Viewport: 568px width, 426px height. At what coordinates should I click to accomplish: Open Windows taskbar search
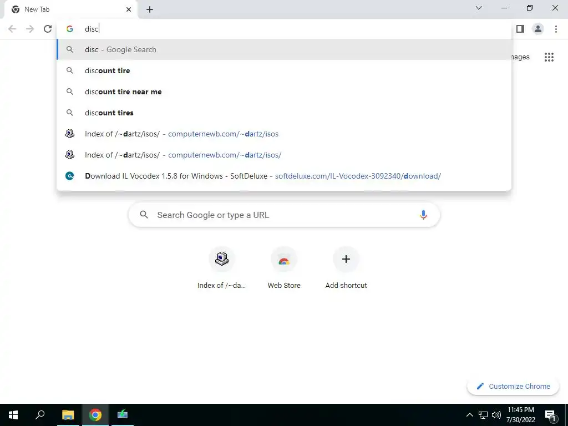tap(40, 415)
